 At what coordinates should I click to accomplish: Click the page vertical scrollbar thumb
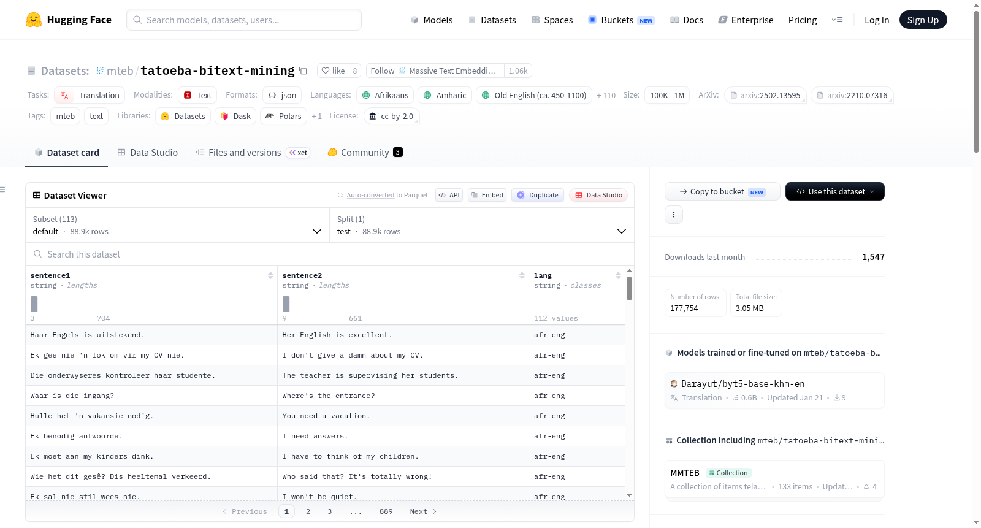(x=976, y=82)
